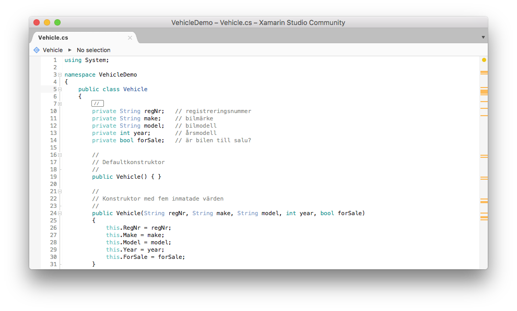Click the '// bilmodell' comment
Image resolution: width=517 pixels, height=311 pixels.
pos(196,126)
